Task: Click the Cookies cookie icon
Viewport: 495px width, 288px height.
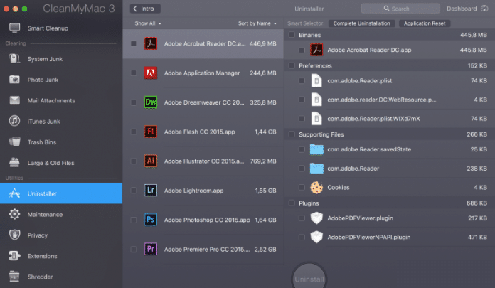Action: pos(316,187)
